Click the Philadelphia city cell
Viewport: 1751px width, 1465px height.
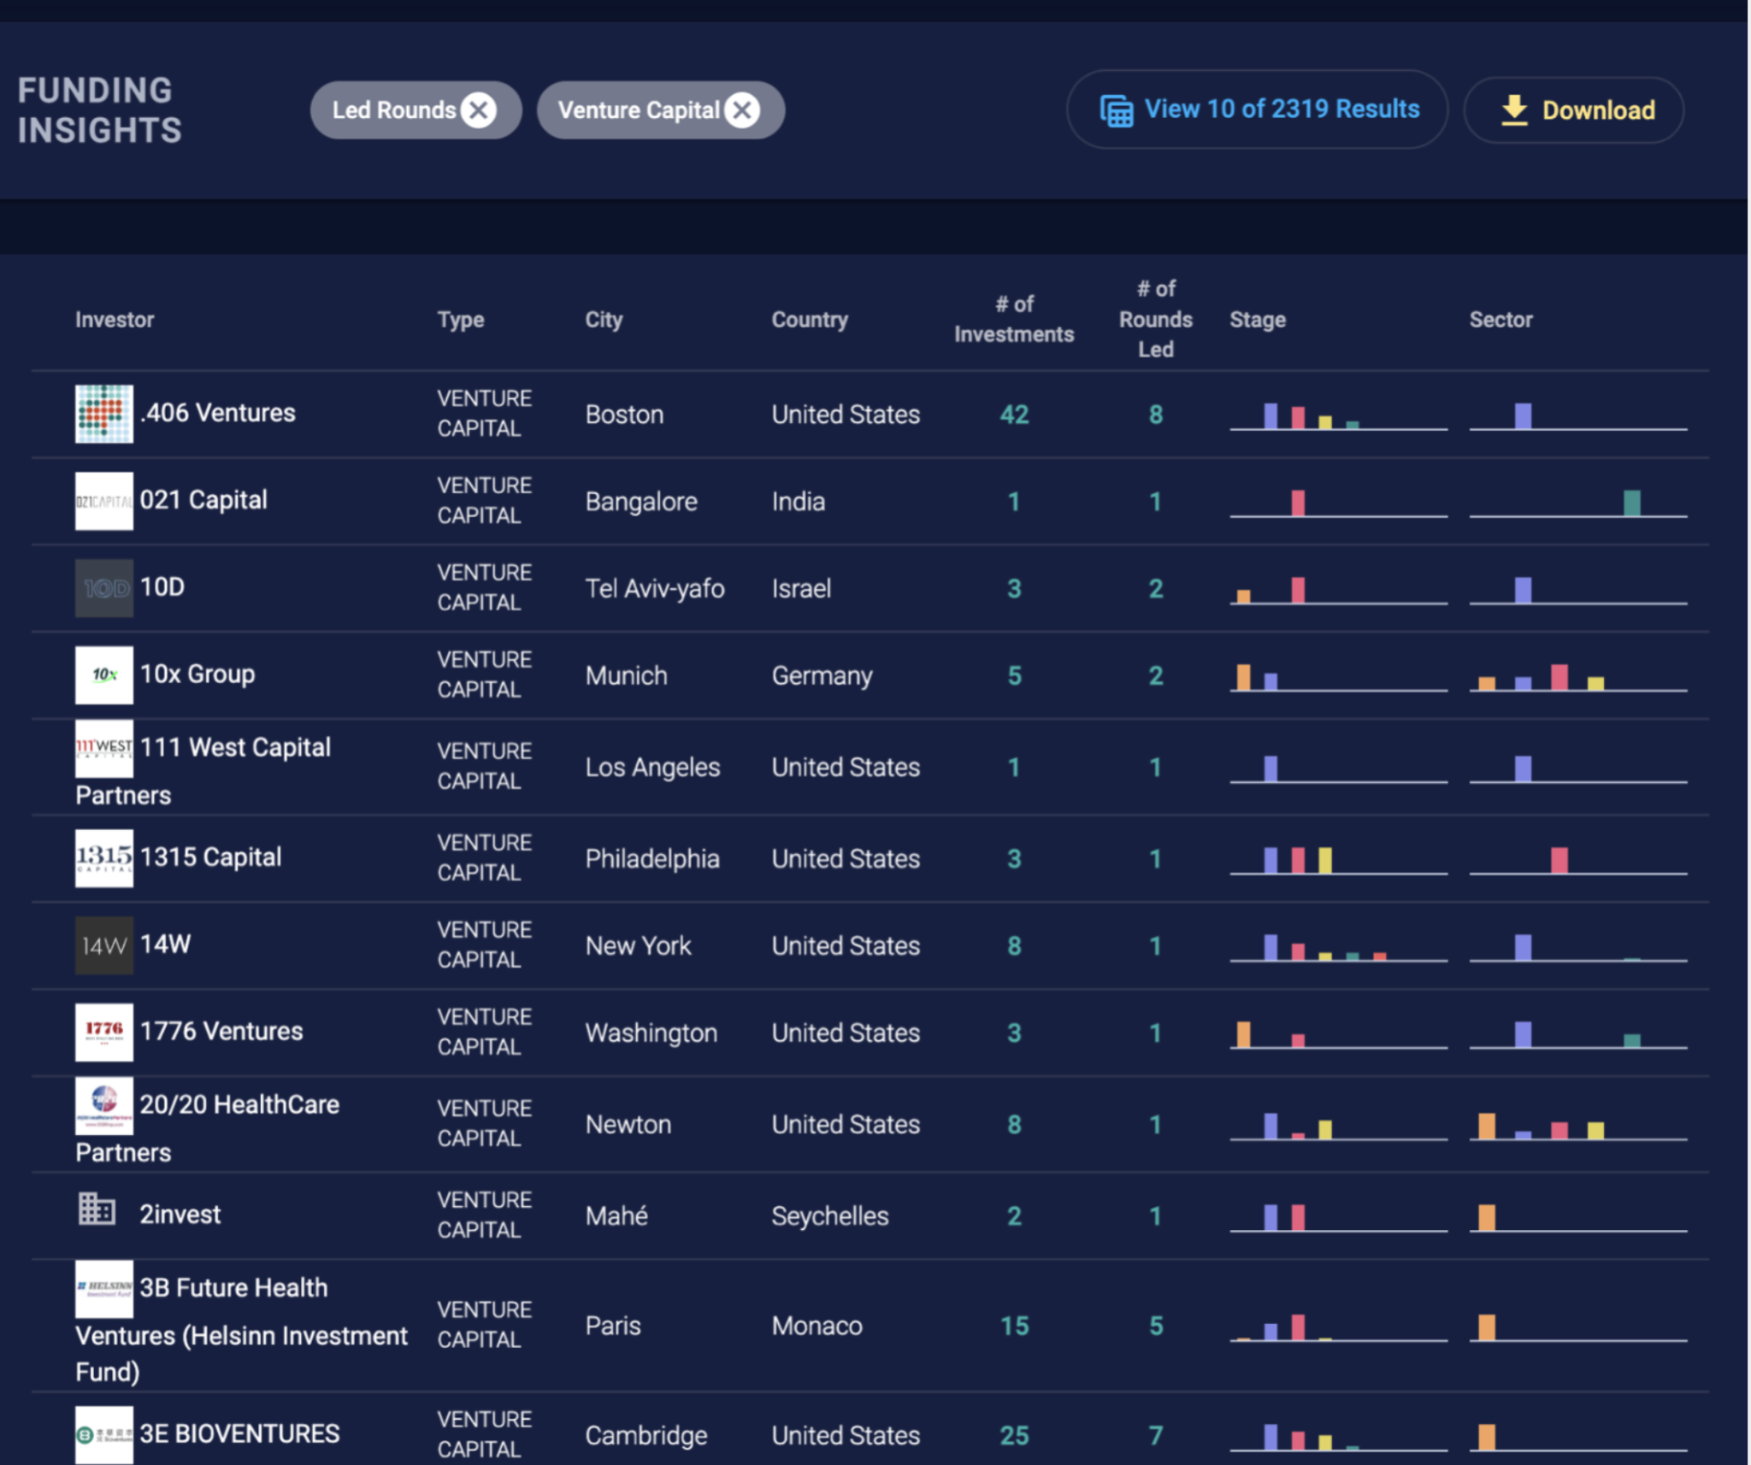[x=652, y=859]
